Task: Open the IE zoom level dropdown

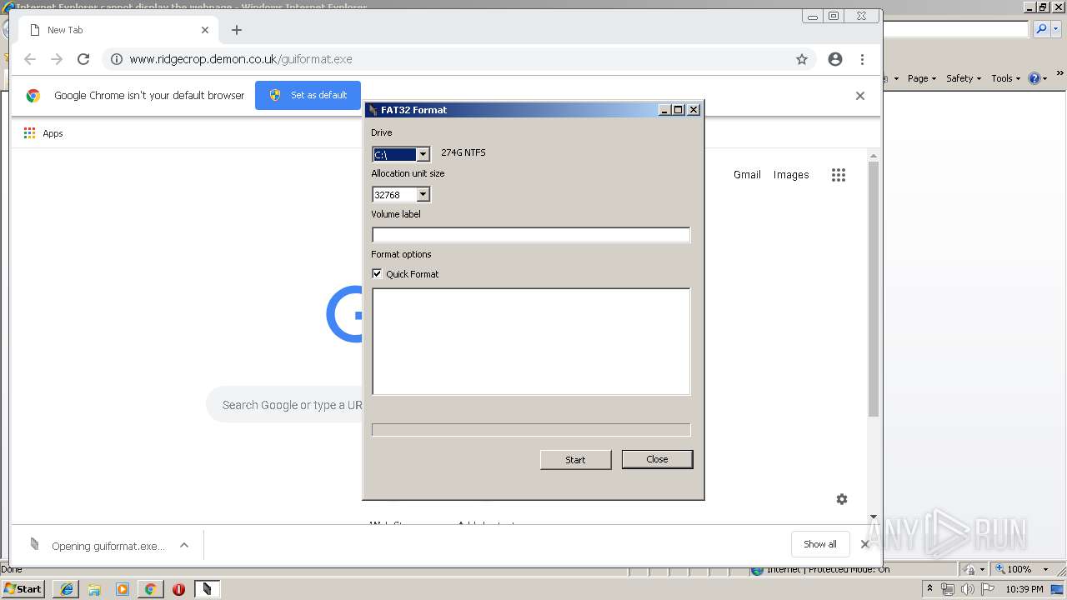Action: click(1045, 569)
